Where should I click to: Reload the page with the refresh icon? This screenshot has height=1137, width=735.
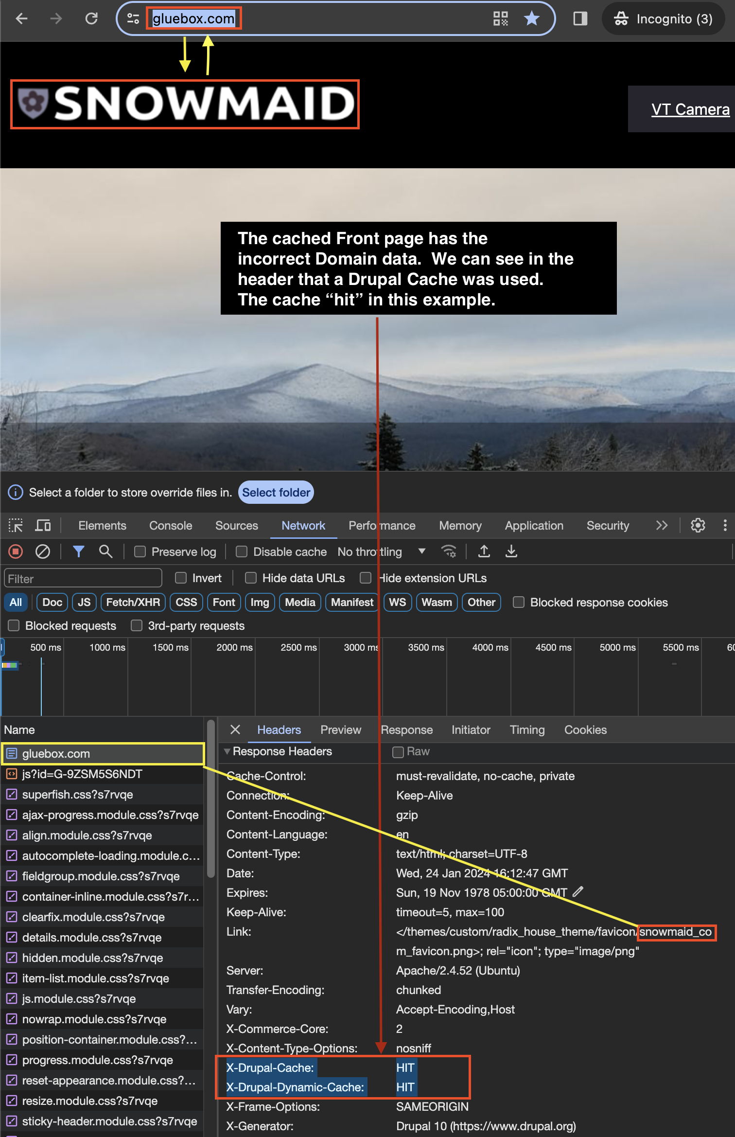tap(91, 18)
